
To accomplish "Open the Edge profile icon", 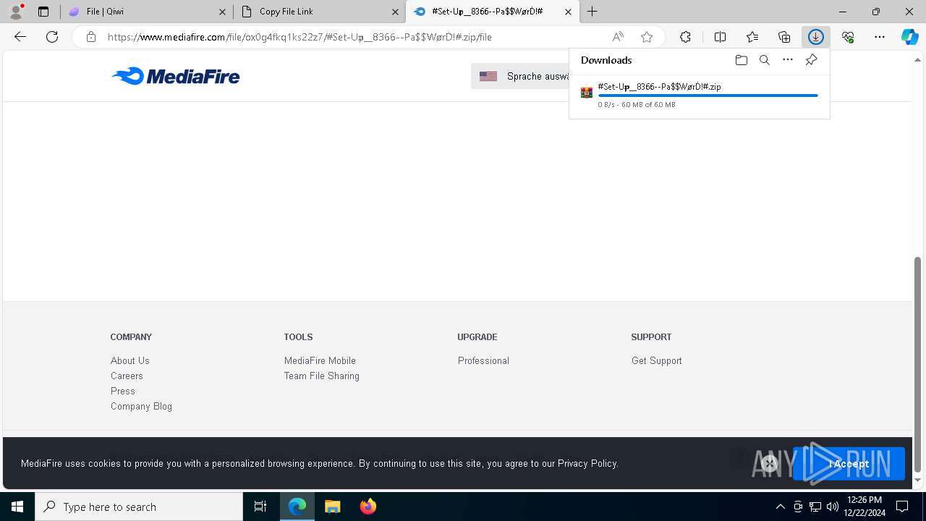I will pos(16,11).
